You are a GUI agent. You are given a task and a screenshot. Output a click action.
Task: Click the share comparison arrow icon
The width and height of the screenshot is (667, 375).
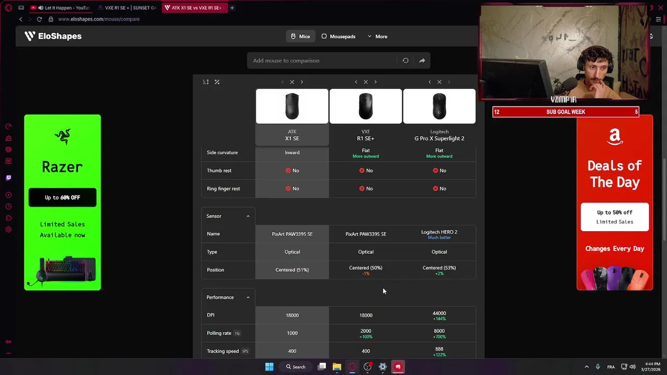click(422, 60)
